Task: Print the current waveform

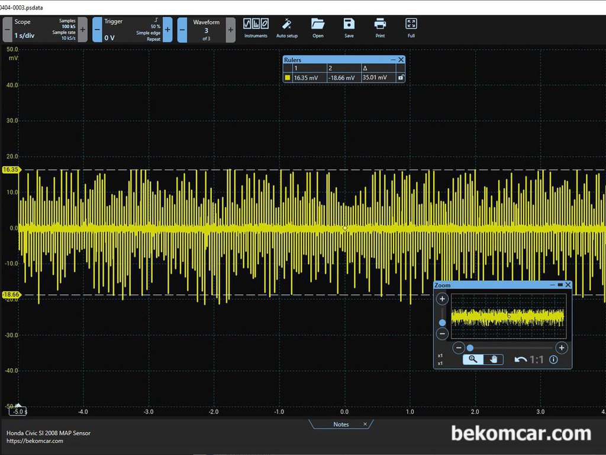Action: coord(380,28)
